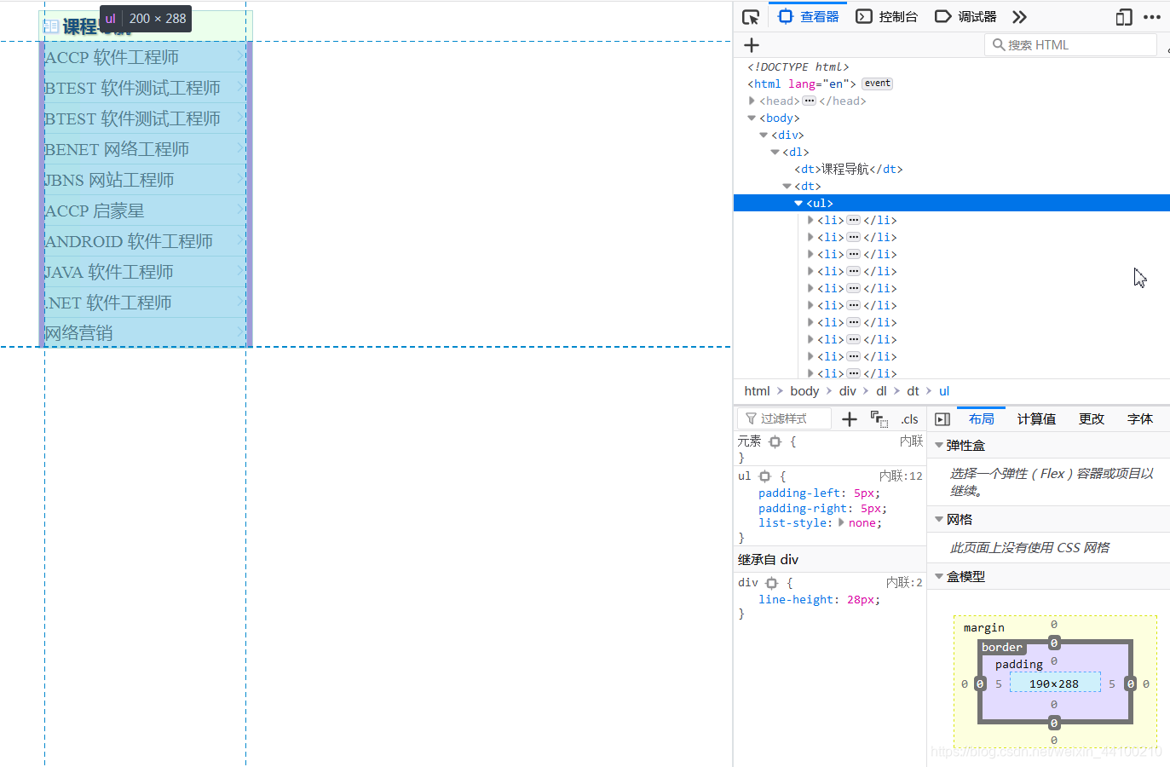Click dt in the breadcrumb trail
1170x767 pixels.
pyautogui.click(x=913, y=391)
